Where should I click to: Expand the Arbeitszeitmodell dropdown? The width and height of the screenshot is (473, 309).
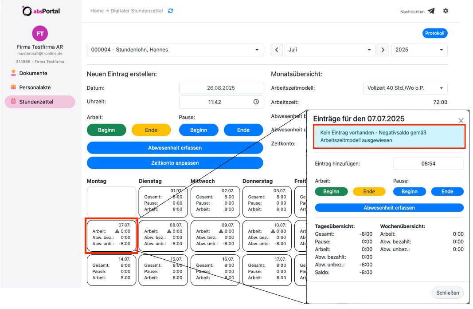(405, 88)
